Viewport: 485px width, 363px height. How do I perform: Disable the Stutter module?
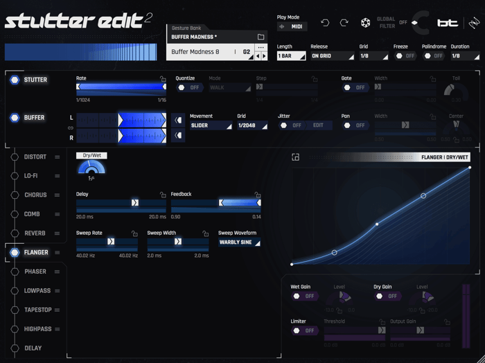pos(15,80)
